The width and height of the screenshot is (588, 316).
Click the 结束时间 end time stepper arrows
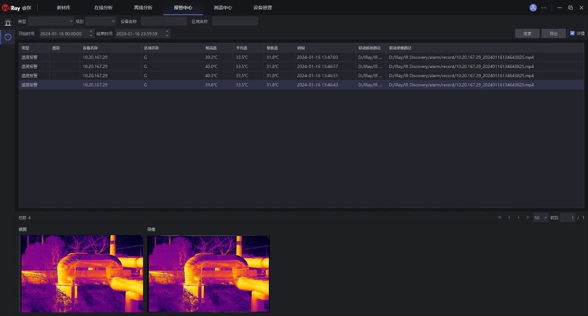click(167, 34)
